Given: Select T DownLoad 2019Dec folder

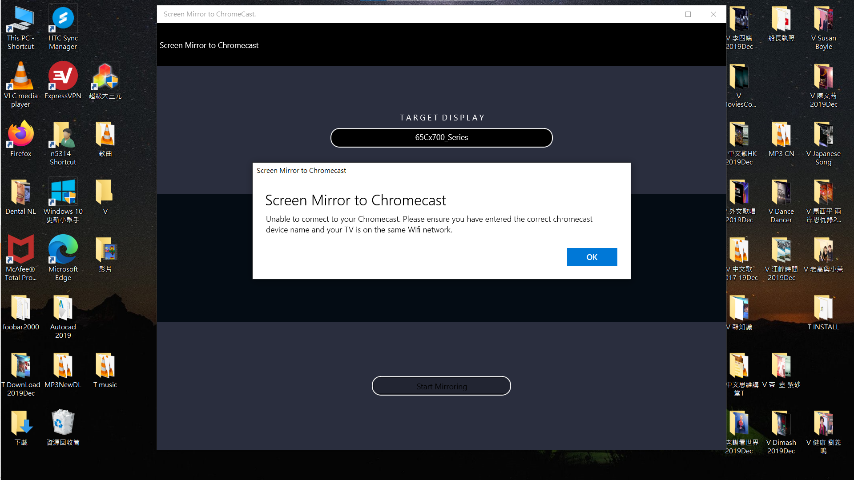Looking at the screenshot, I should click(20, 374).
